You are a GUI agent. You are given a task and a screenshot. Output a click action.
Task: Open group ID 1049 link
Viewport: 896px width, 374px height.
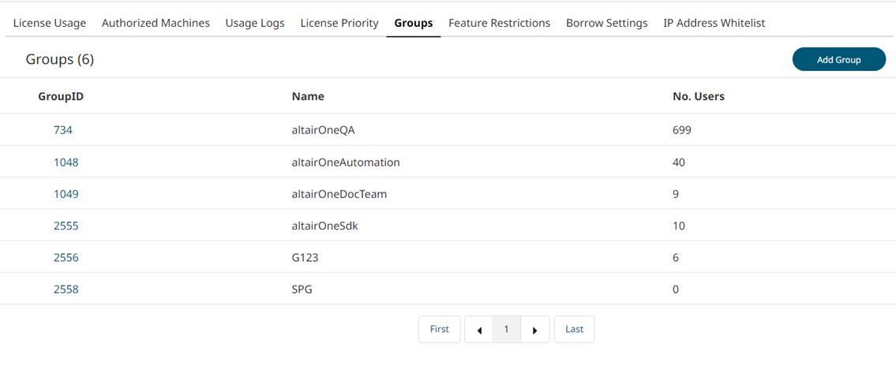[66, 194]
